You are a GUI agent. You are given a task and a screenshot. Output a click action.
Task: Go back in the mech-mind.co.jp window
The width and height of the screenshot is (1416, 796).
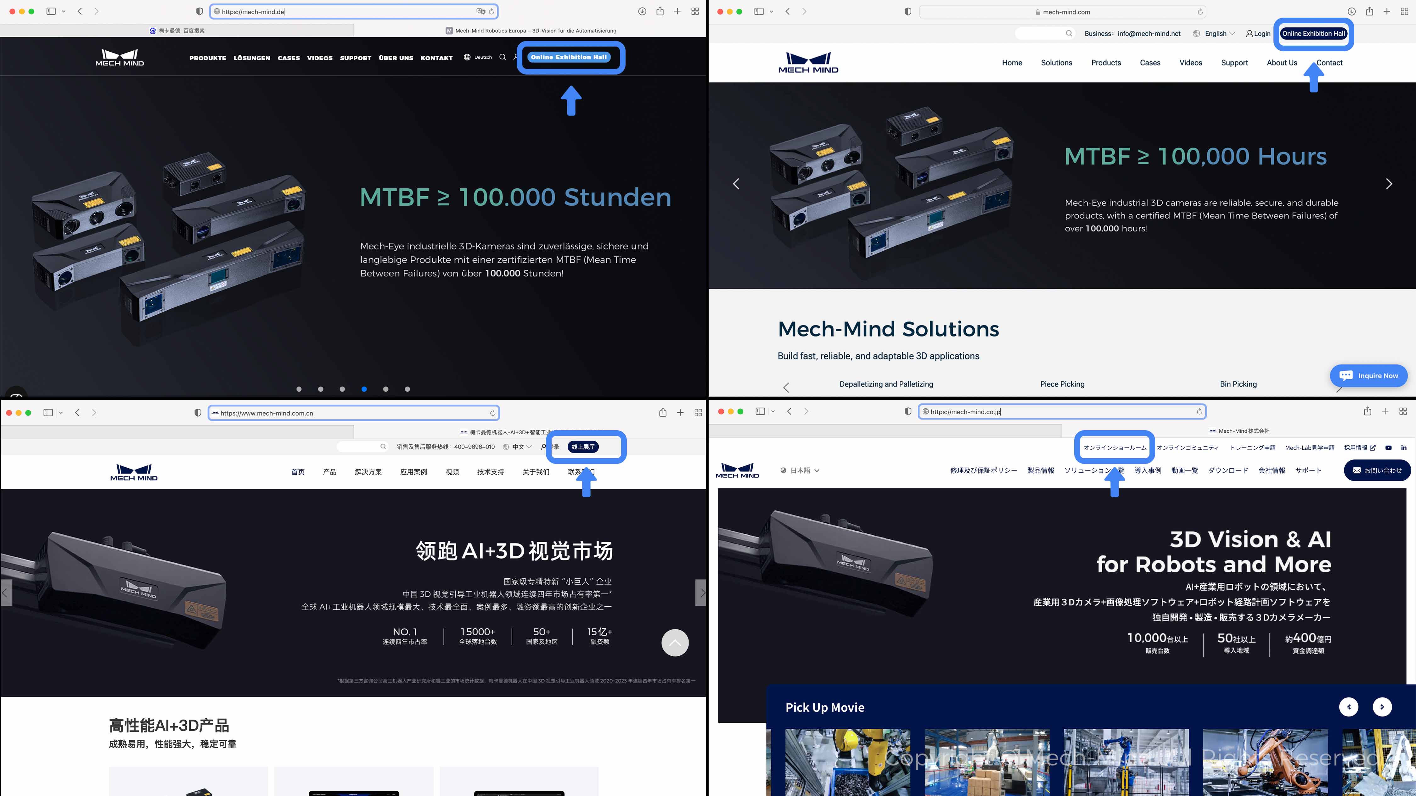(x=789, y=411)
